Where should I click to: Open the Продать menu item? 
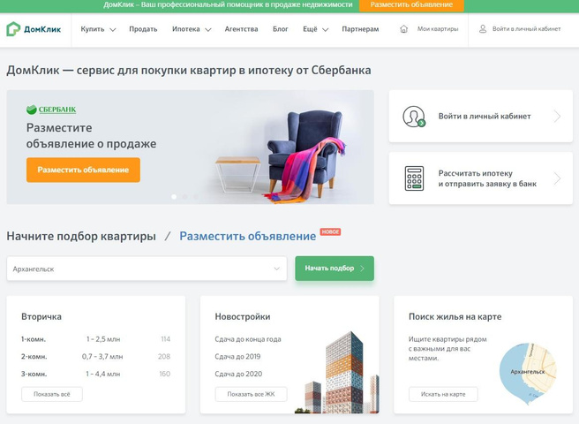coord(143,29)
